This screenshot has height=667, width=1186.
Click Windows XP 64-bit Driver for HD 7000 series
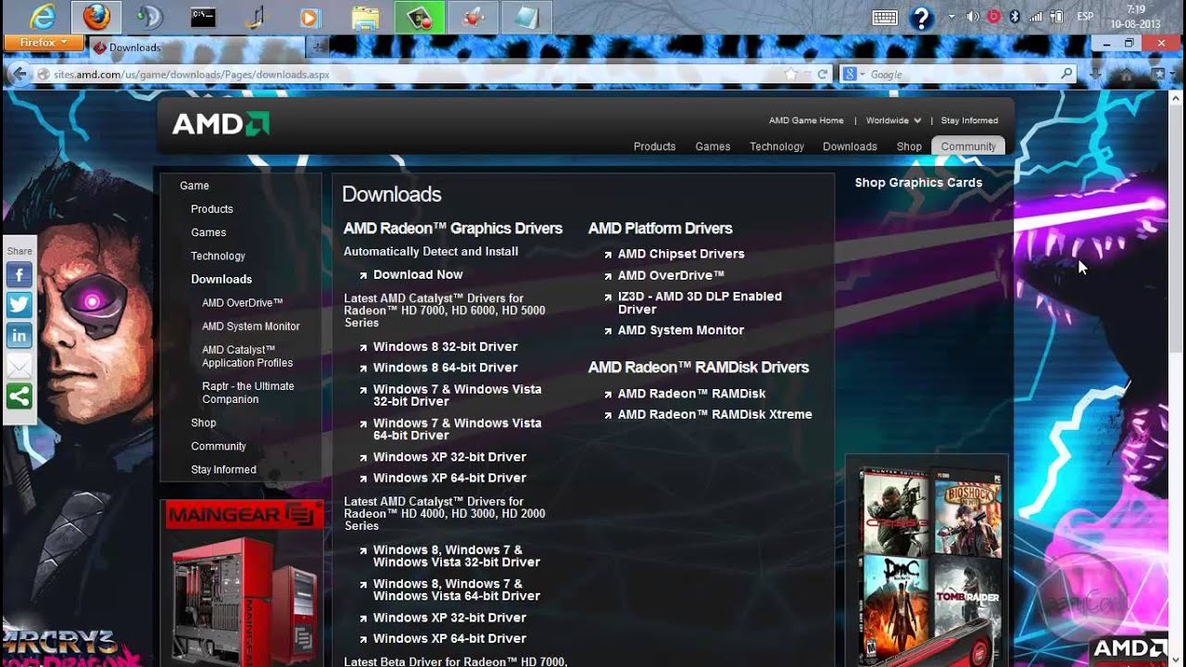point(449,478)
